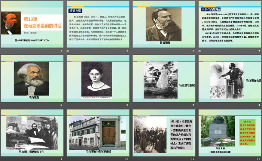This screenshot has height=161, width=262.
Task: Click the 第一PPT模板网-WWW.1PPT.COM text on slide 1
Action: click(x=32, y=40)
